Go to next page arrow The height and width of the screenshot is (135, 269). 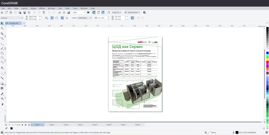click(x=22, y=125)
